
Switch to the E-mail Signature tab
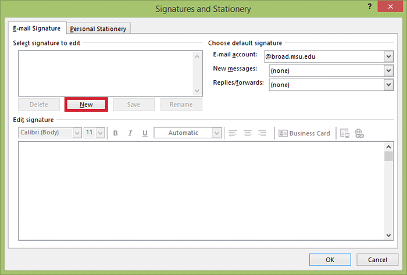(37, 28)
